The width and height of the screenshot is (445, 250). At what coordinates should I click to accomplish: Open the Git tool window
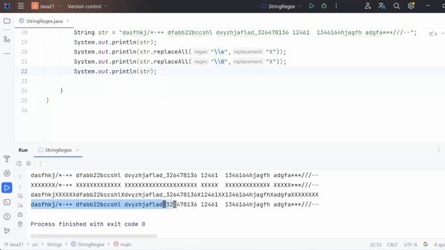pyautogui.click(x=7, y=231)
